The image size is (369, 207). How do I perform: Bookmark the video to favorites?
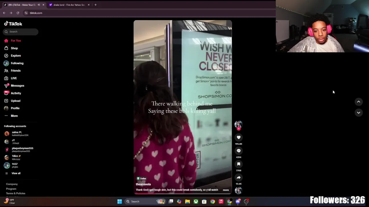238,164
